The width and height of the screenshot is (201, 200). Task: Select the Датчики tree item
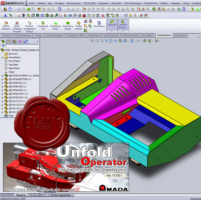[x=13, y=54]
